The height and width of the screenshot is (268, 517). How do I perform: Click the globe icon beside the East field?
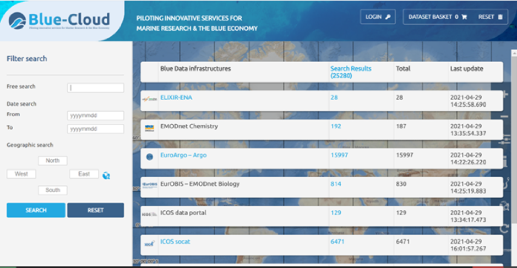coord(106,175)
